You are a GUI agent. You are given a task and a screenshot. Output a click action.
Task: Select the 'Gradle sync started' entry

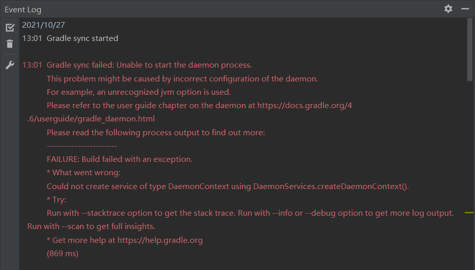click(x=82, y=38)
